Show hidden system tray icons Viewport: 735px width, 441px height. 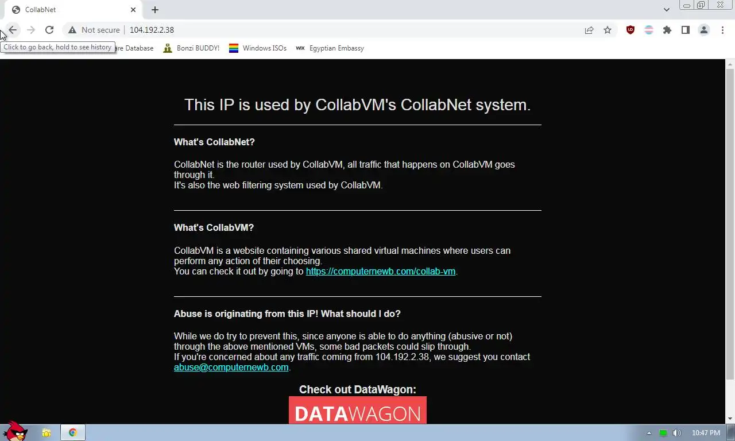click(x=649, y=433)
